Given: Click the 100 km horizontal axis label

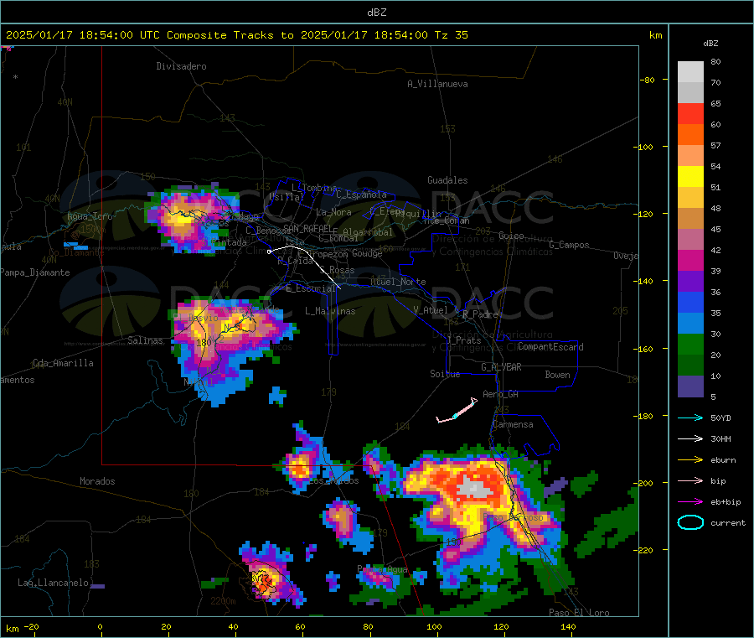Looking at the screenshot, I should point(434,626).
